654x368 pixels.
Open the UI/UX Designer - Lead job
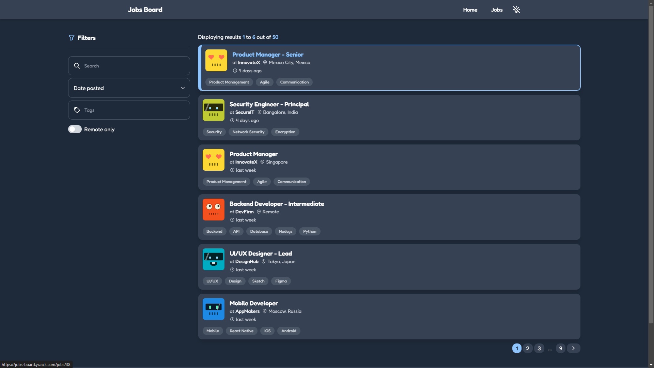click(261, 254)
